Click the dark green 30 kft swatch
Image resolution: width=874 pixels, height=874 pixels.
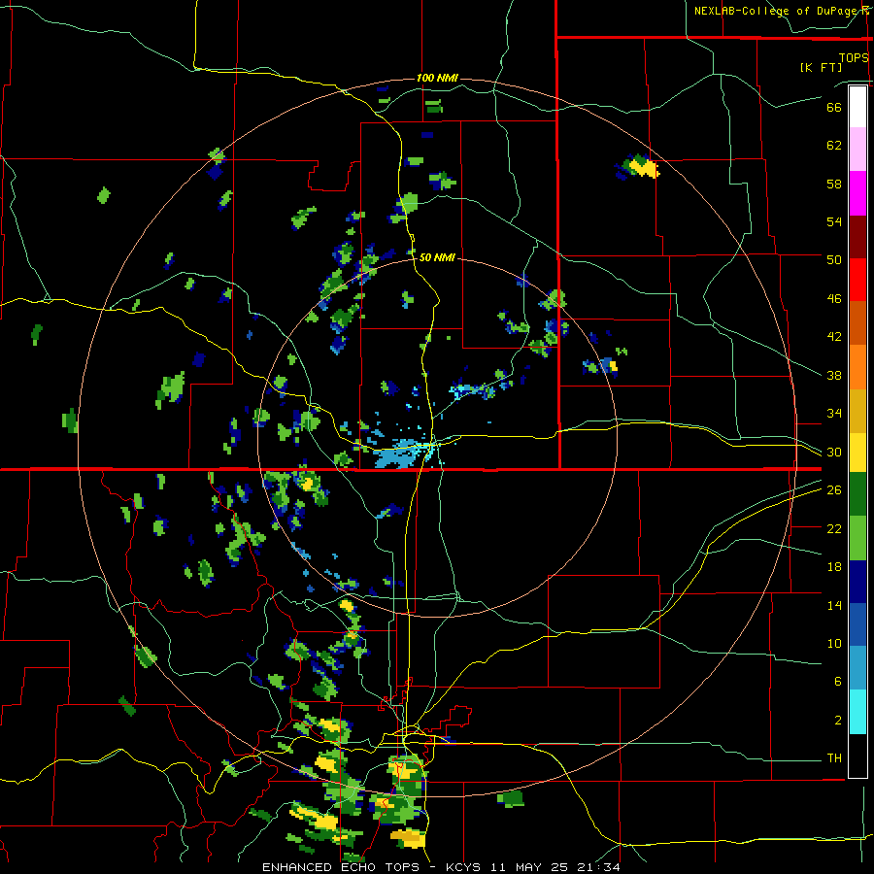pos(857,496)
